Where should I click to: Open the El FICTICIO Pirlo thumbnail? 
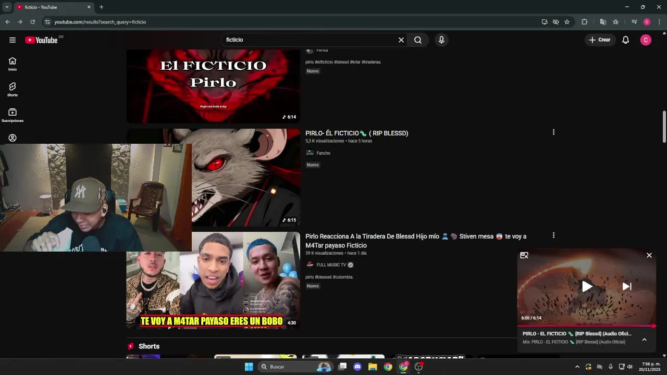[213, 86]
